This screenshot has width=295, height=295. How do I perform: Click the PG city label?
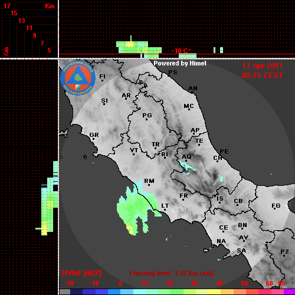point(147,115)
